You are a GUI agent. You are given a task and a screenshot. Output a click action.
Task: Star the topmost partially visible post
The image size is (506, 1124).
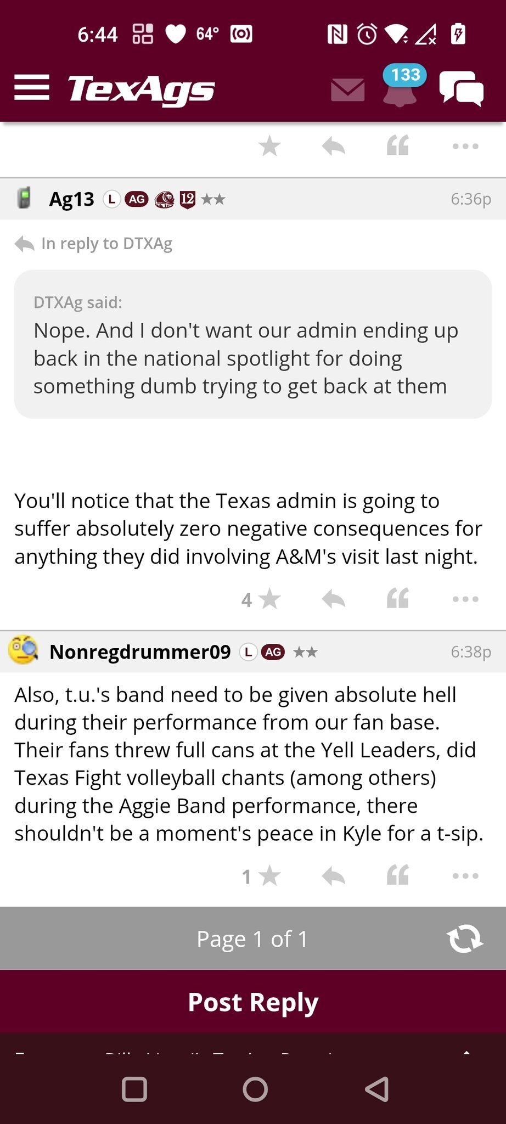point(269,147)
